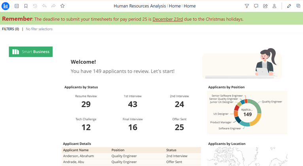Viewport: 303px width, 166px height.
Task: Mark dossier as favorite with star
Action: point(62,6)
